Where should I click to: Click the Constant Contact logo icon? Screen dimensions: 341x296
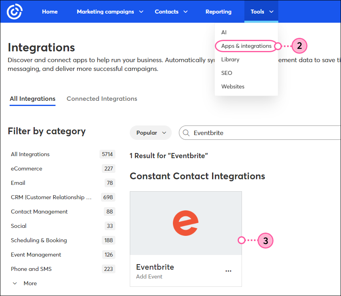pos(14,11)
